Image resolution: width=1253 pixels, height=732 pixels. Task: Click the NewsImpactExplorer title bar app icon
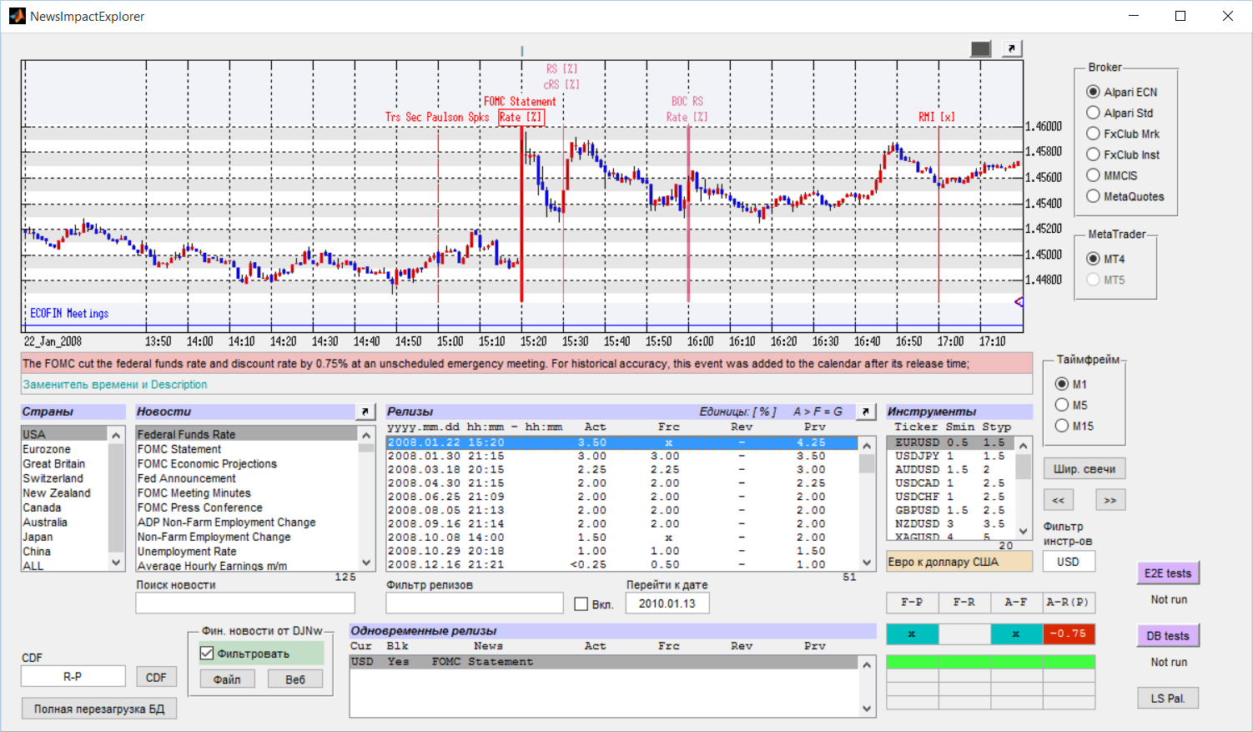(17, 16)
